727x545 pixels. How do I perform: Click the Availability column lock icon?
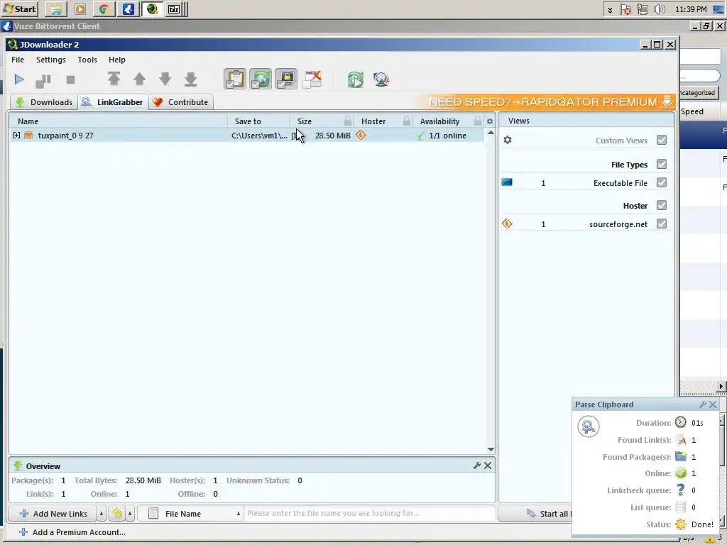click(478, 121)
